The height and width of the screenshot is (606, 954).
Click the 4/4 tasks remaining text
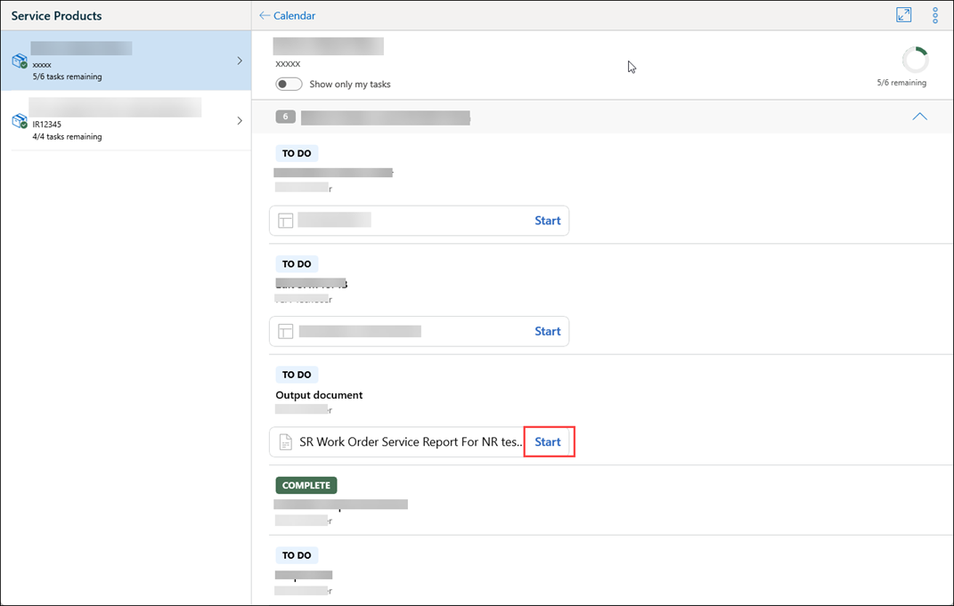pos(67,137)
